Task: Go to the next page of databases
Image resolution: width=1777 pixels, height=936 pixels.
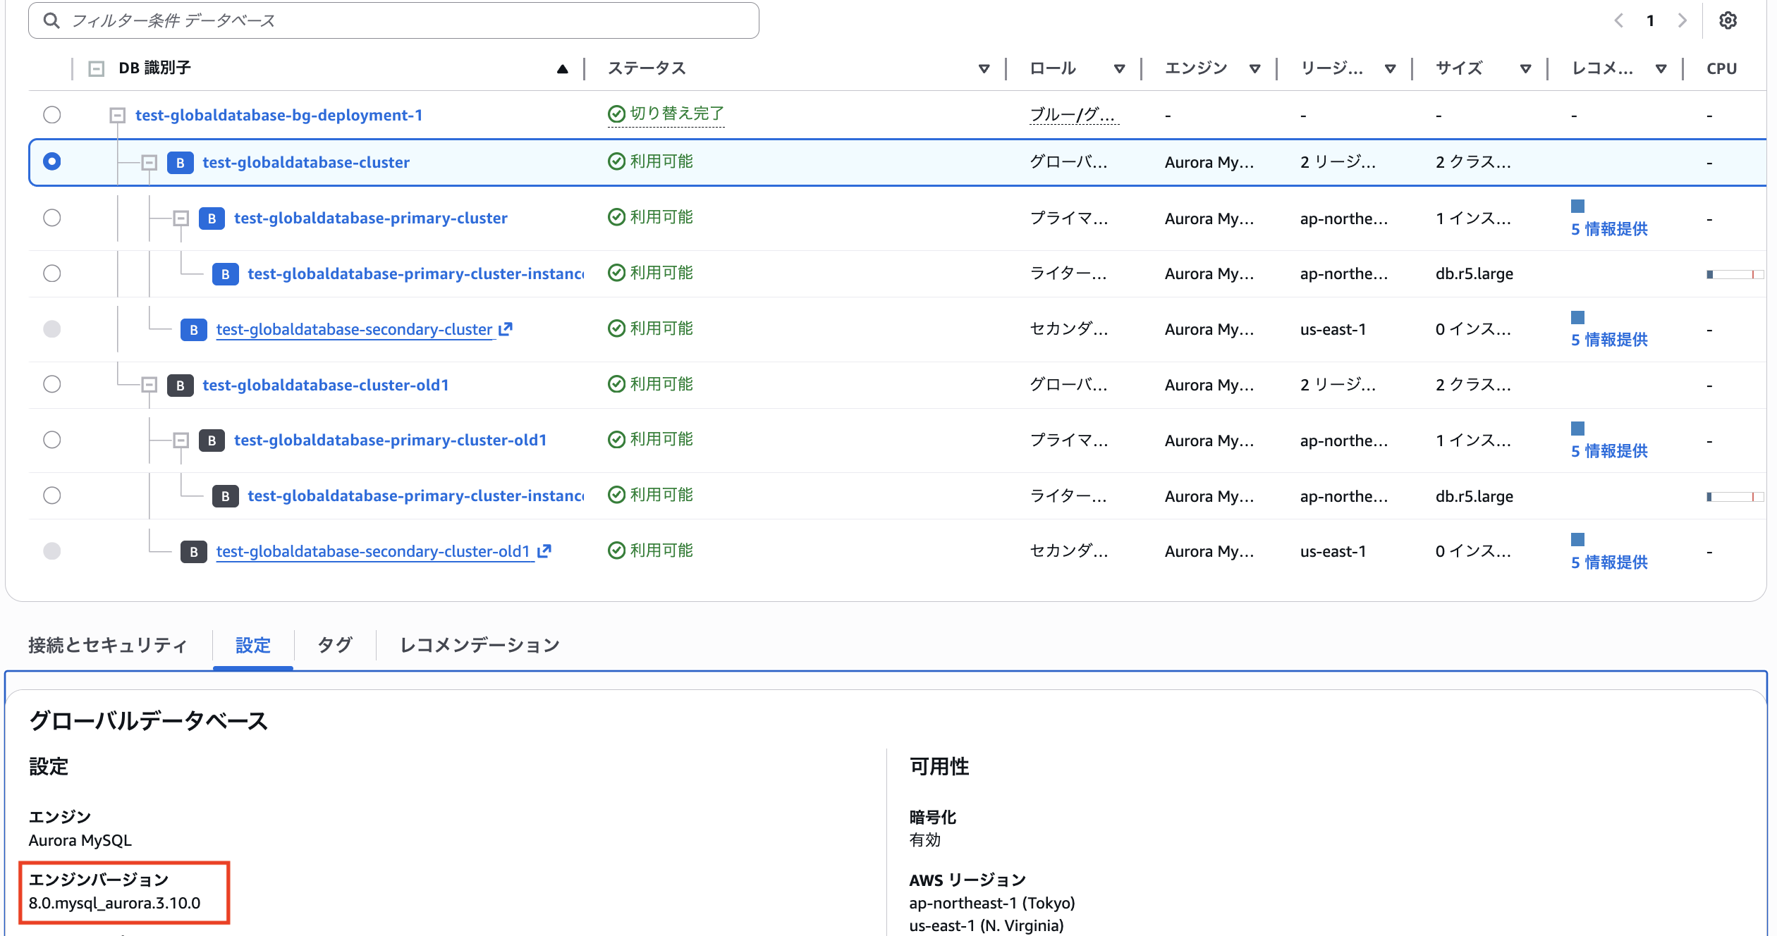Action: [1683, 20]
